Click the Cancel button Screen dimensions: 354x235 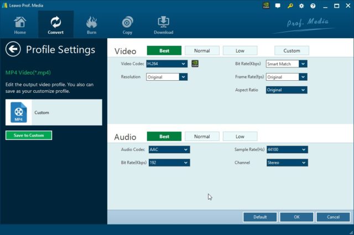coord(333,217)
